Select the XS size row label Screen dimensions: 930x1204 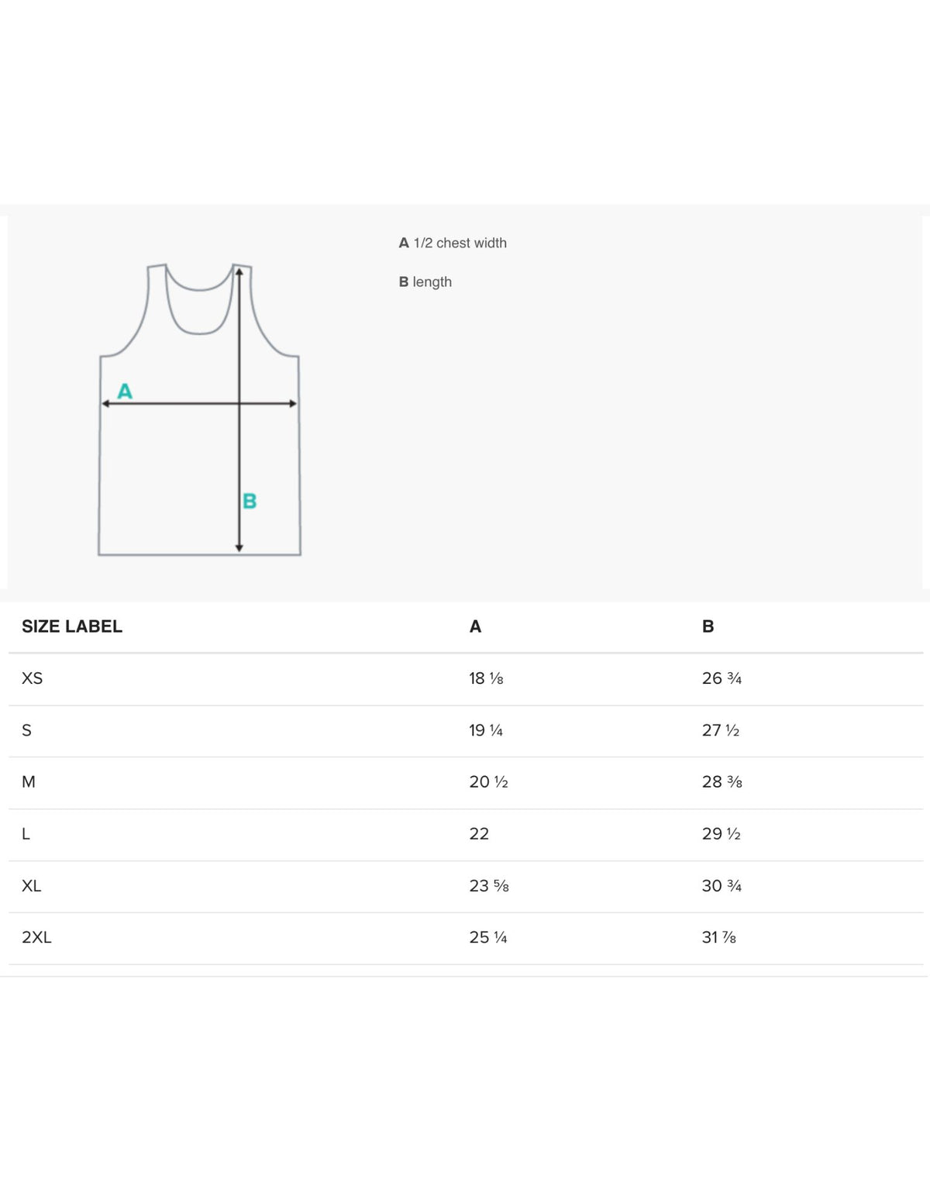[x=33, y=678]
